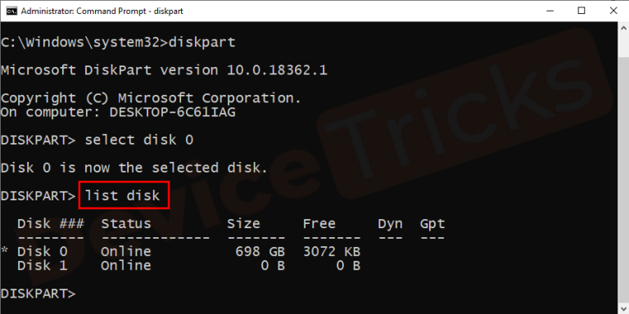
Task: Open the Command Prompt title bar icon menu
Action: pos(11,11)
